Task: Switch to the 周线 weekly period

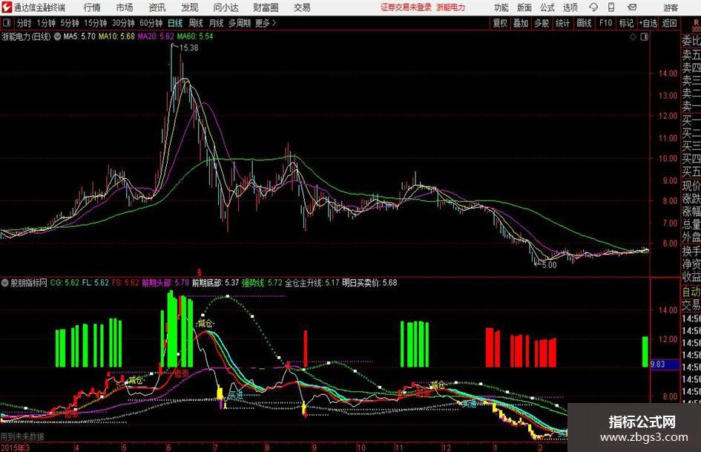Action: coord(196,23)
